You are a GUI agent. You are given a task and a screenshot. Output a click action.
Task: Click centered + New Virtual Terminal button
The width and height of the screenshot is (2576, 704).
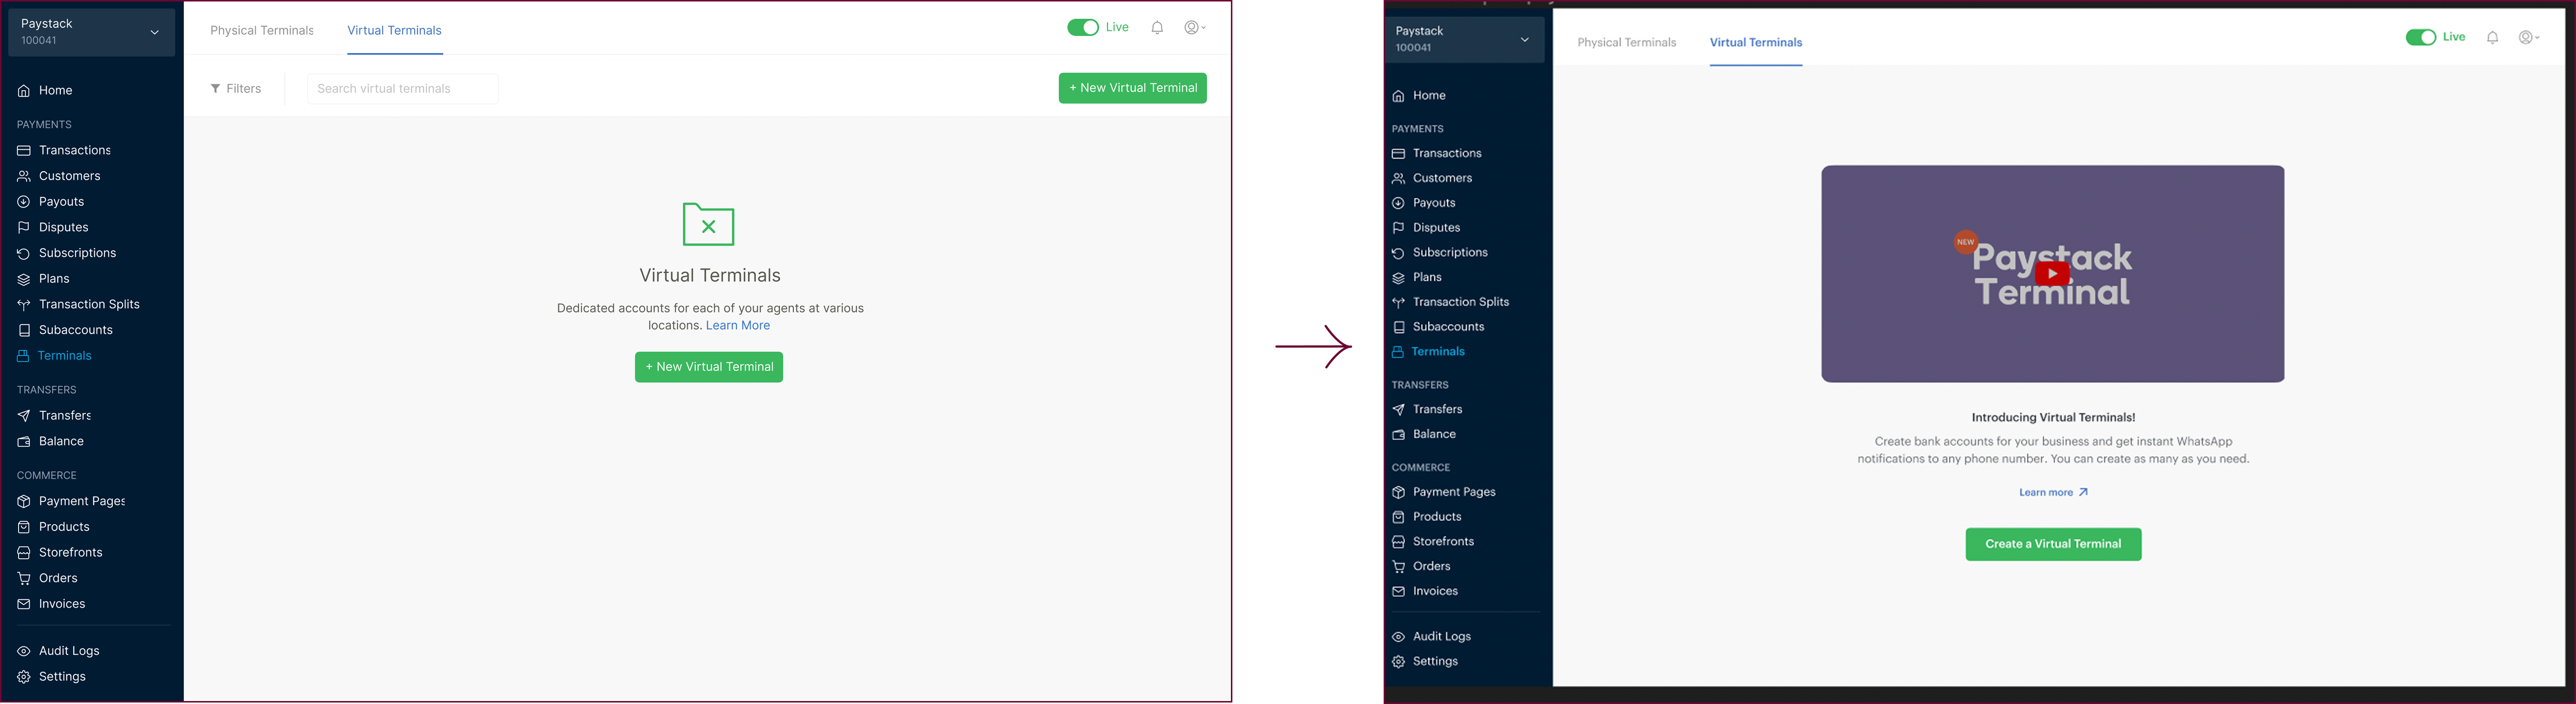pyautogui.click(x=709, y=367)
